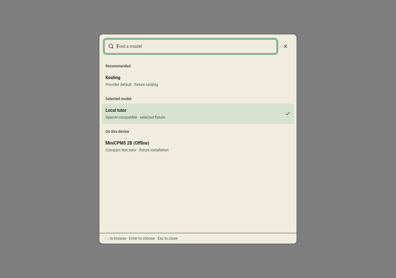
Task: Click the search magnifier icon
Action: tap(111, 46)
